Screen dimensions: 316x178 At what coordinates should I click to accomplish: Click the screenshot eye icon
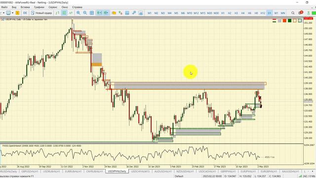[141, 13]
